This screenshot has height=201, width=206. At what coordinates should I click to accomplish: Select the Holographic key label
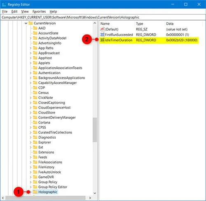(48, 192)
